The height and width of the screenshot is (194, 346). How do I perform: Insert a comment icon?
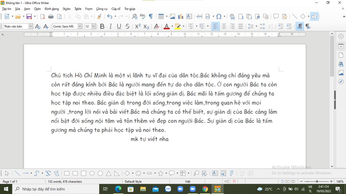click(x=276, y=17)
